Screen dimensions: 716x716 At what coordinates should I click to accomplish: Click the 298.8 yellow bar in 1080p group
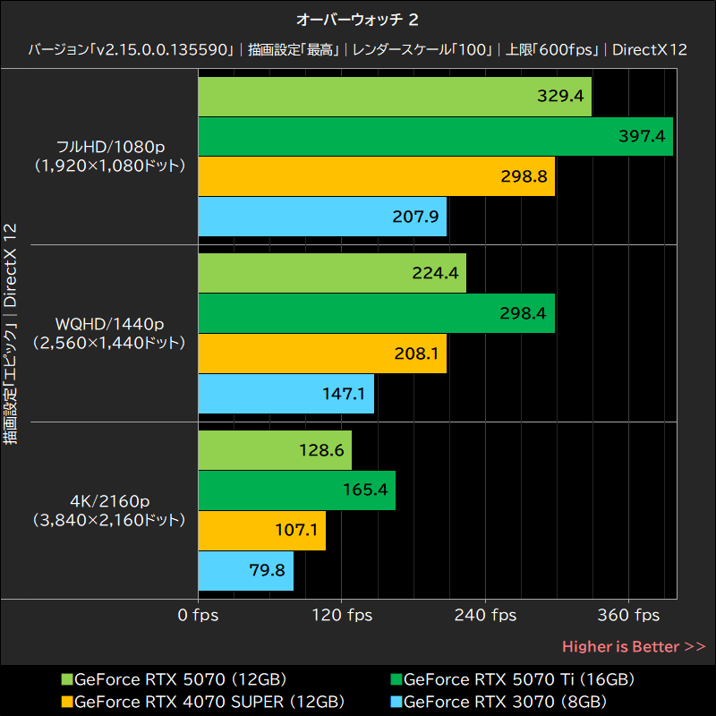[377, 176]
